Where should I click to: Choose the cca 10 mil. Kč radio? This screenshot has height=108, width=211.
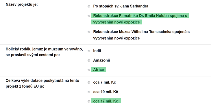click(89, 92)
